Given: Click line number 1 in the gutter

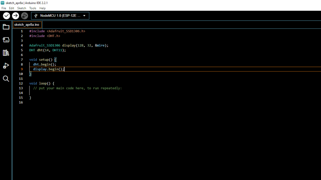Looking at the screenshot, I should 22,31.
